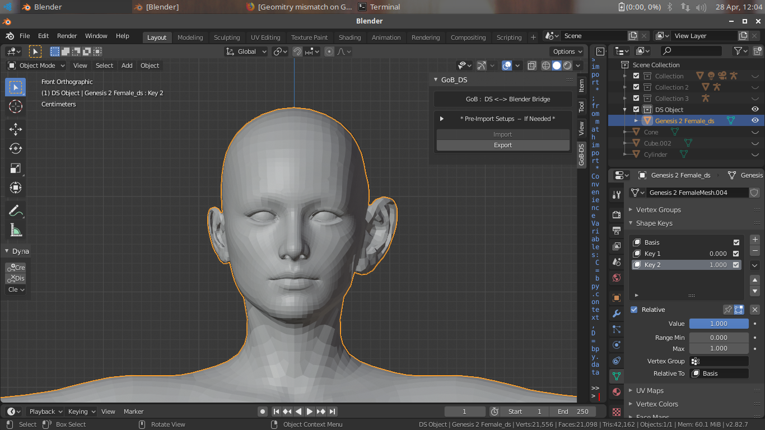Open the Render menu
765x430 pixels.
coord(67,36)
